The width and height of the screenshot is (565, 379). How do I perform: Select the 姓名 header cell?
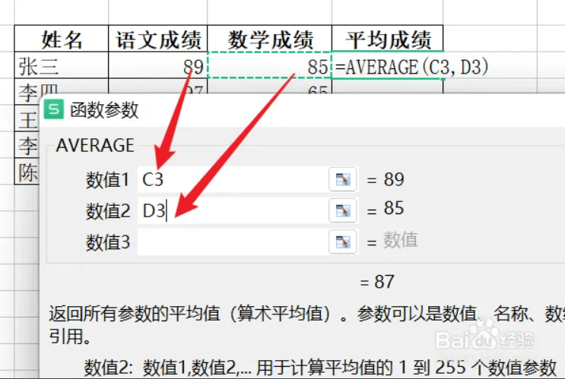point(62,39)
